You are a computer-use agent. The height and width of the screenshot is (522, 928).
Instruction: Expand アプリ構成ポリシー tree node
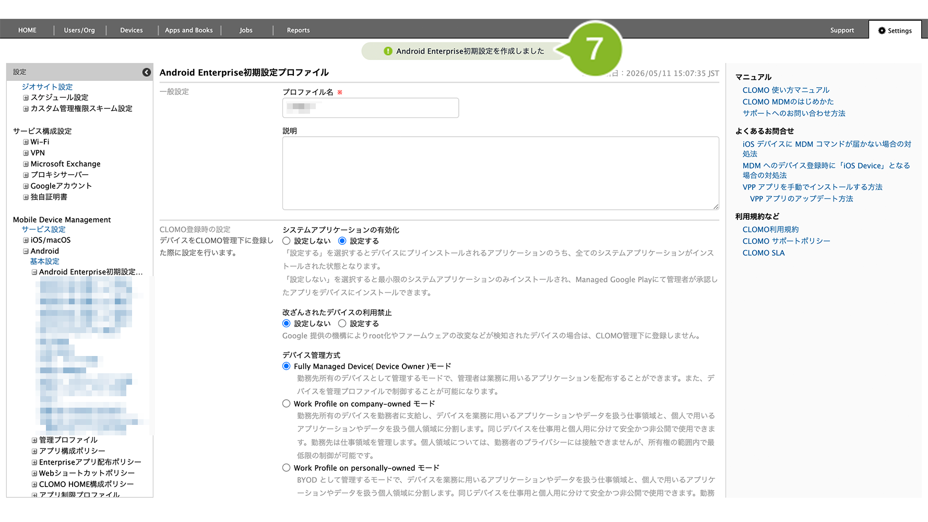(x=34, y=451)
